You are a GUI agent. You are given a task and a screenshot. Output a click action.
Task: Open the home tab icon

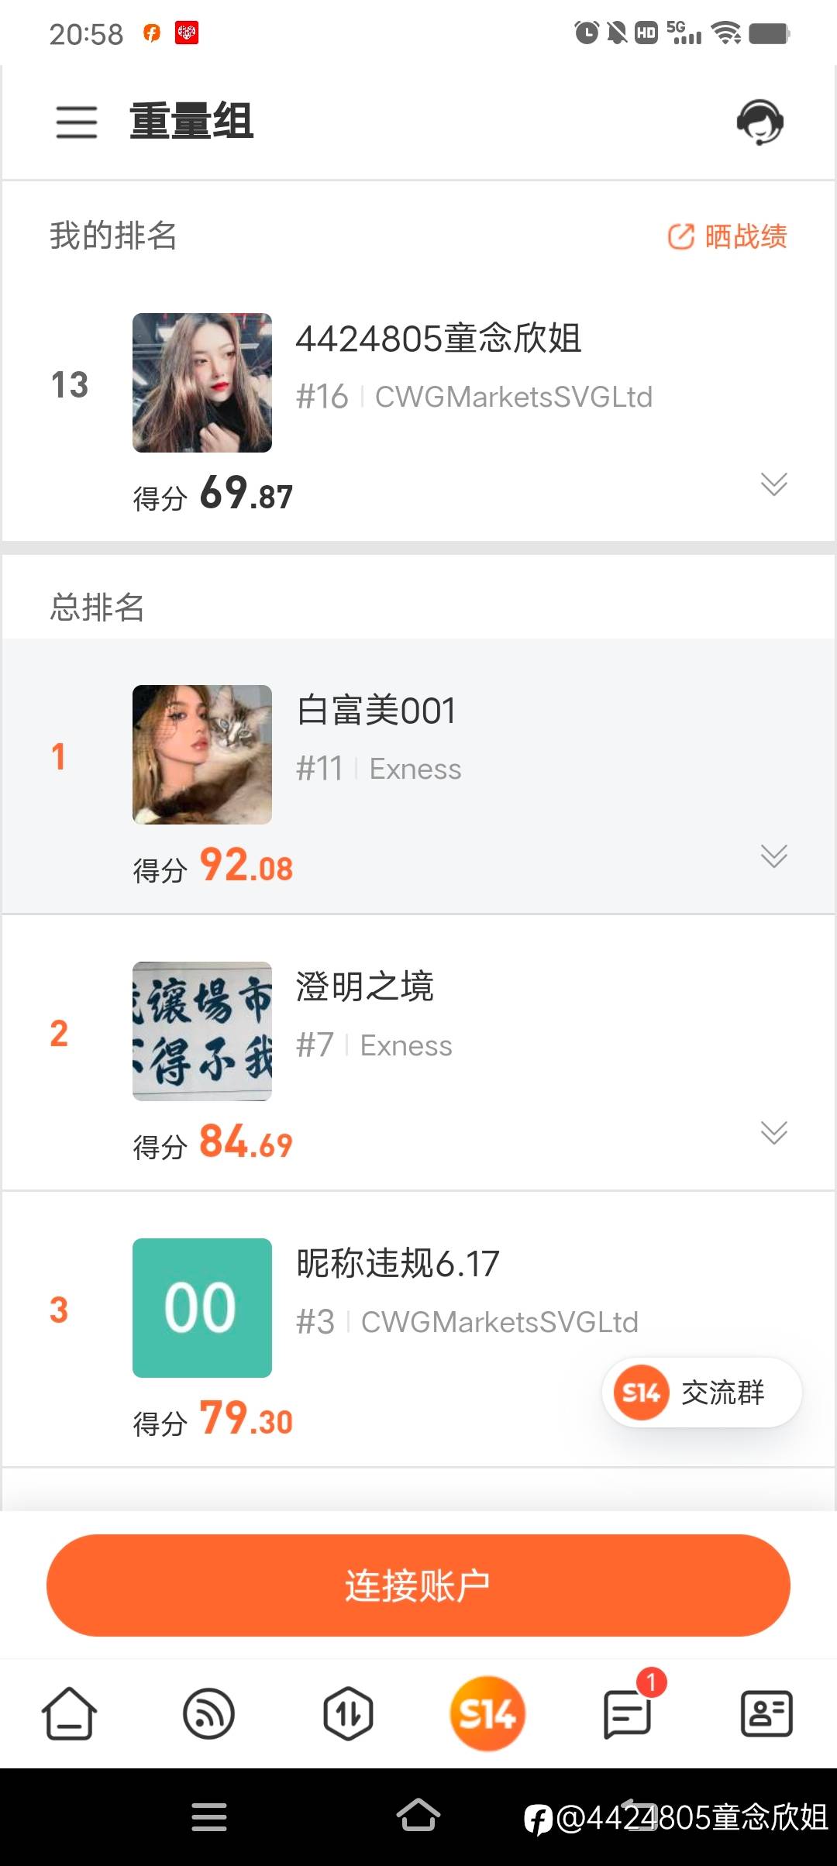[69, 1713]
